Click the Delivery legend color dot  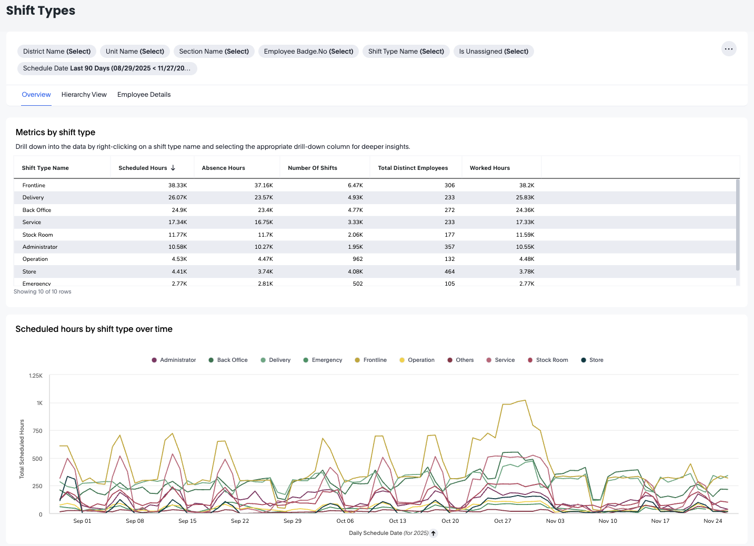(x=263, y=360)
